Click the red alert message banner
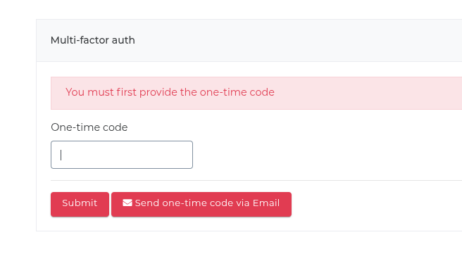 tap(256, 94)
